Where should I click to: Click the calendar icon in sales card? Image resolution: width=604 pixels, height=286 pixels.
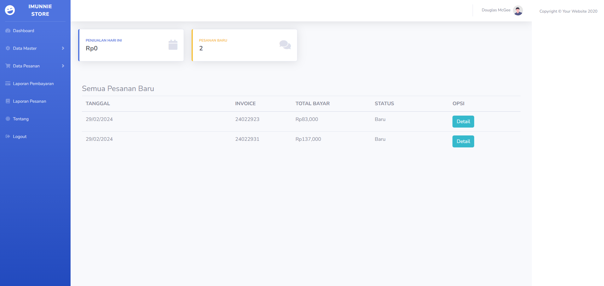tap(173, 45)
